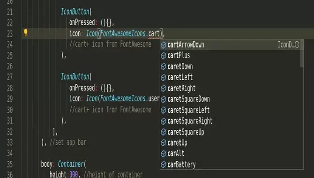
Task: Click the autocomplete popup's scrollbar thumb
Action: point(302,53)
